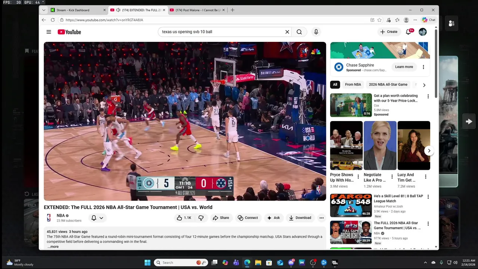
Task: Open the browser settings and more menu
Action: (415, 20)
